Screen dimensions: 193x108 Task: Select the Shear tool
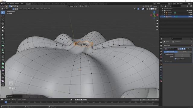tap(3, 81)
